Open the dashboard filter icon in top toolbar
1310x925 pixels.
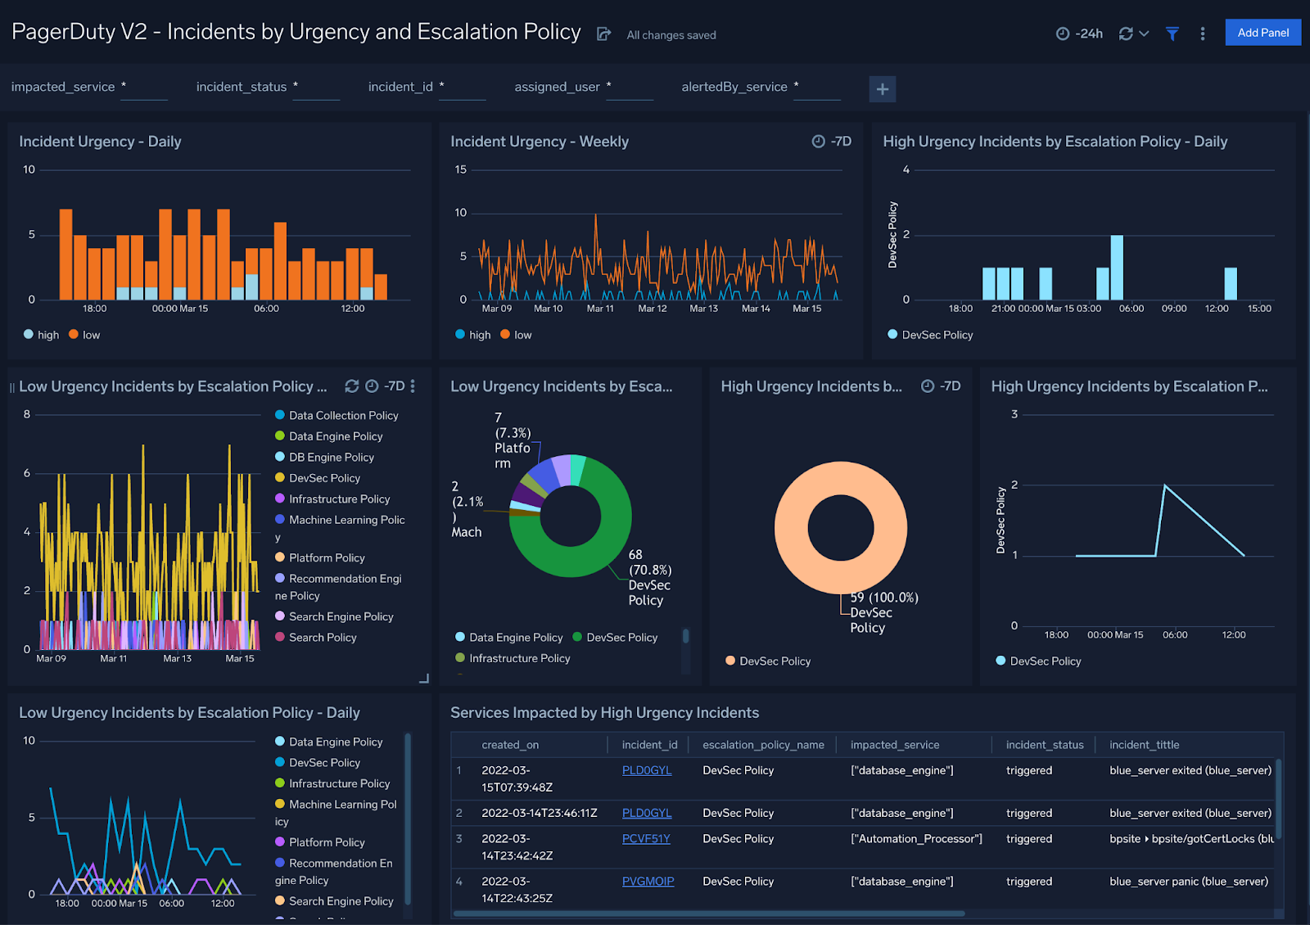[1172, 34]
